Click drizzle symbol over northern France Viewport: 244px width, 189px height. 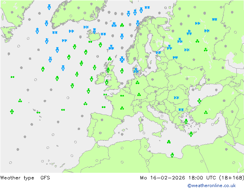coord(122,96)
